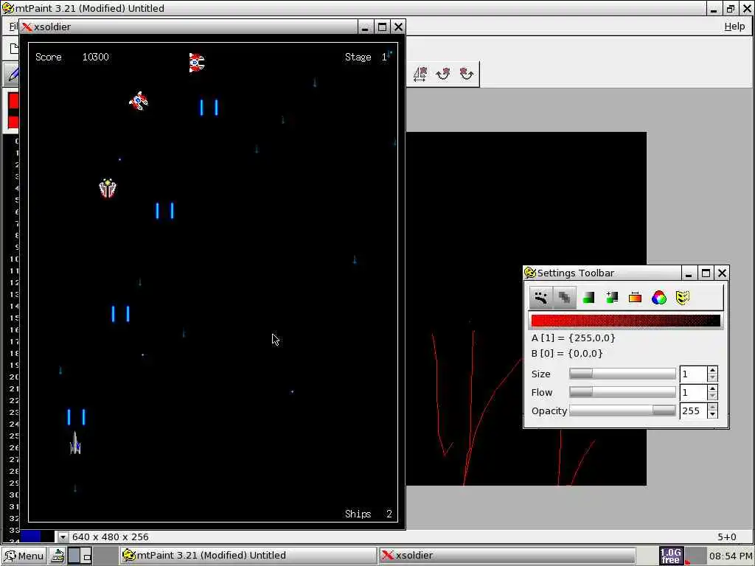Image resolution: width=755 pixels, height=566 pixels.
Task: Increase Size with the up stepper arrow
Action: coord(713,370)
